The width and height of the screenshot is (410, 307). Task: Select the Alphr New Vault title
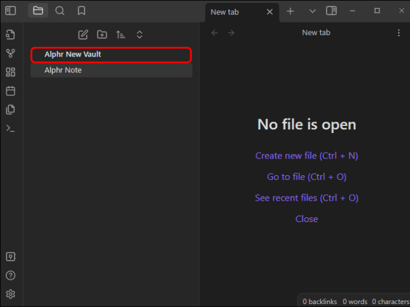[72, 55]
